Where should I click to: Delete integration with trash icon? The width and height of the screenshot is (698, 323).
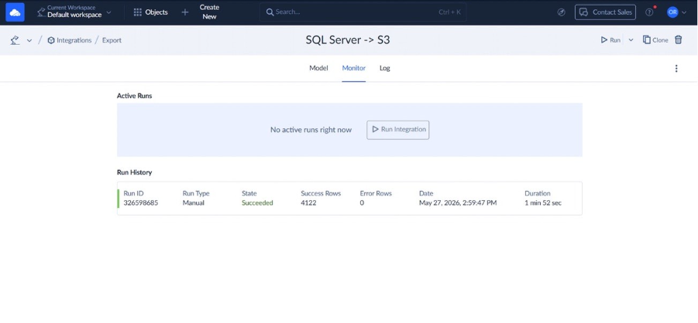click(x=679, y=40)
